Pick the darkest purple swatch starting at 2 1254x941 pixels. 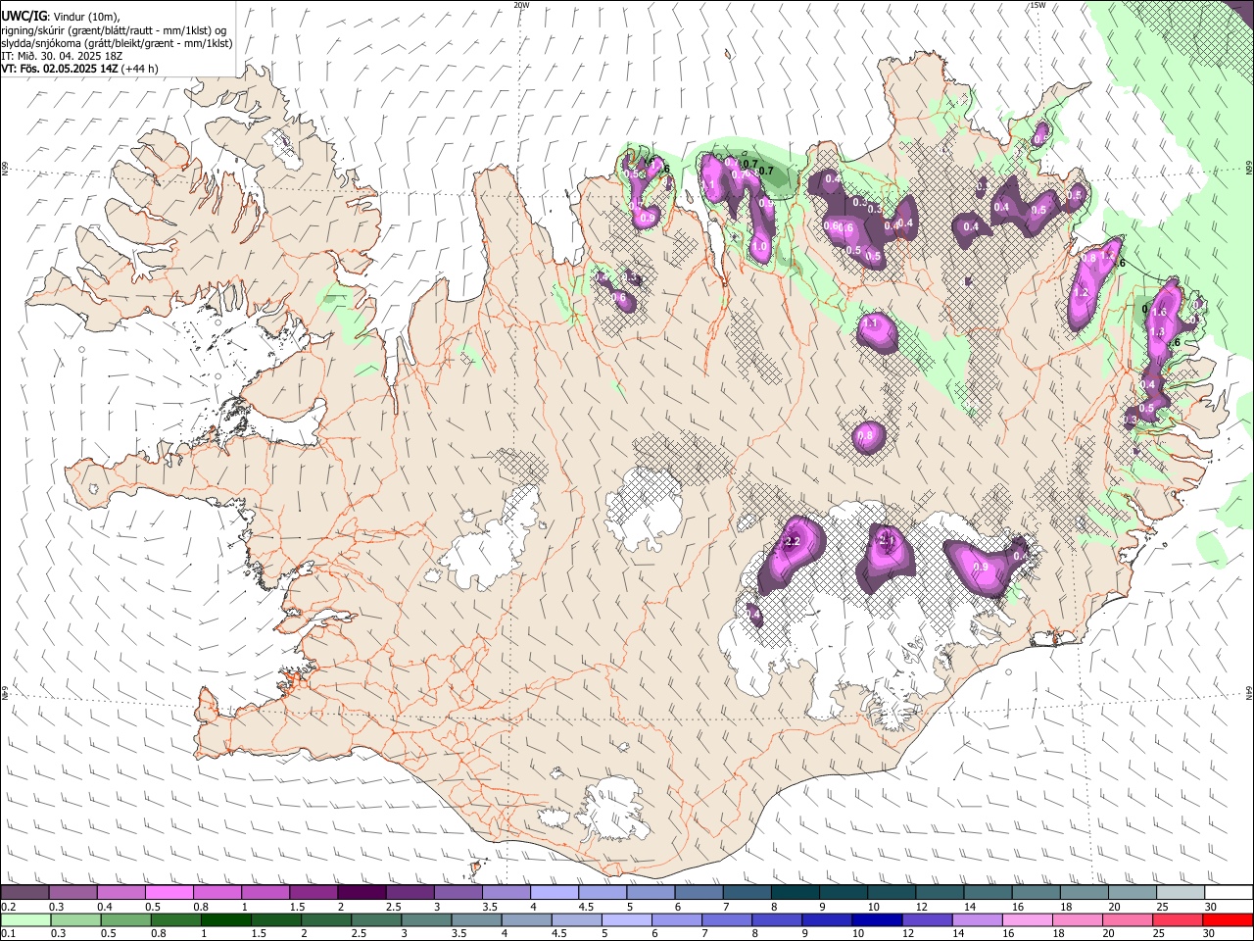362,893
